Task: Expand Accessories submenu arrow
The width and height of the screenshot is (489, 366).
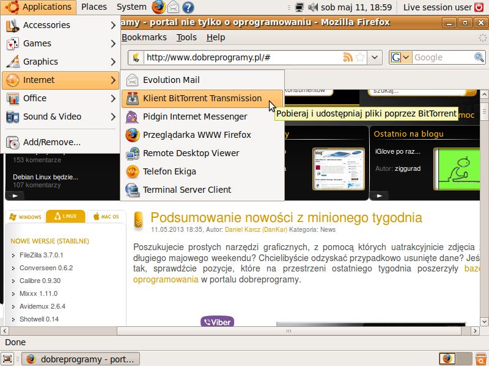Action: (113, 25)
